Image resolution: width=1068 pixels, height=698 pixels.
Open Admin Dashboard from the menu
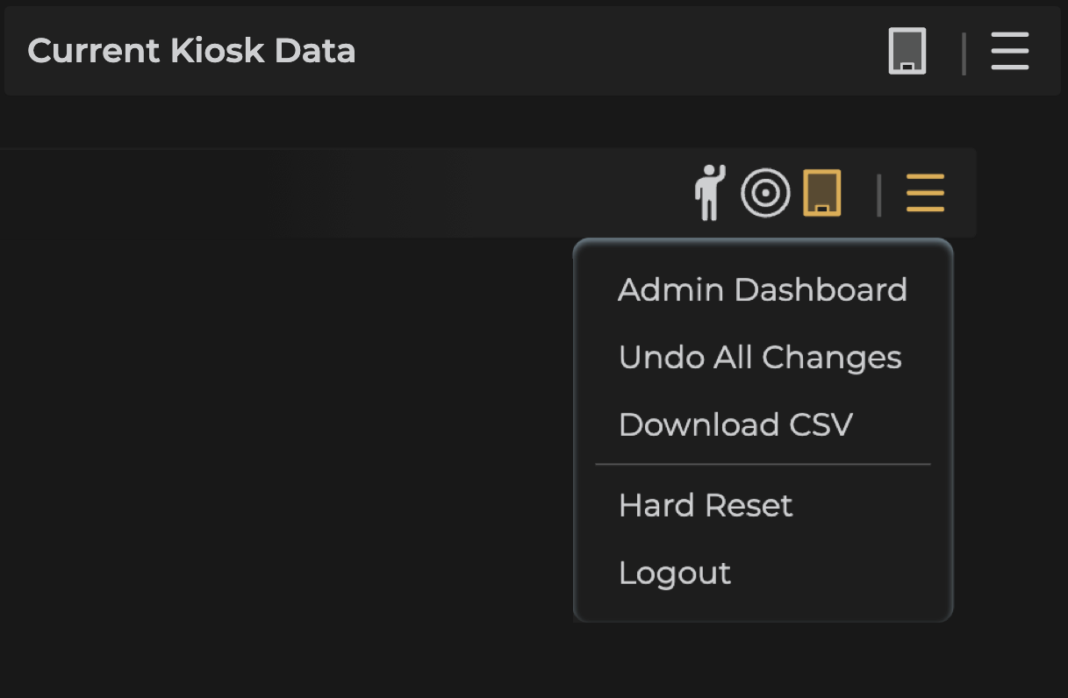coord(762,290)
